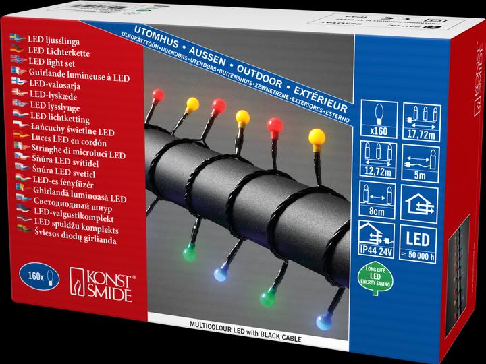Click the Slovak flag beside Šnúra LED svetiel
Image resolution: width=486 pixels, height=364 pixels.
pyautogui.click(x=23, y=166)
